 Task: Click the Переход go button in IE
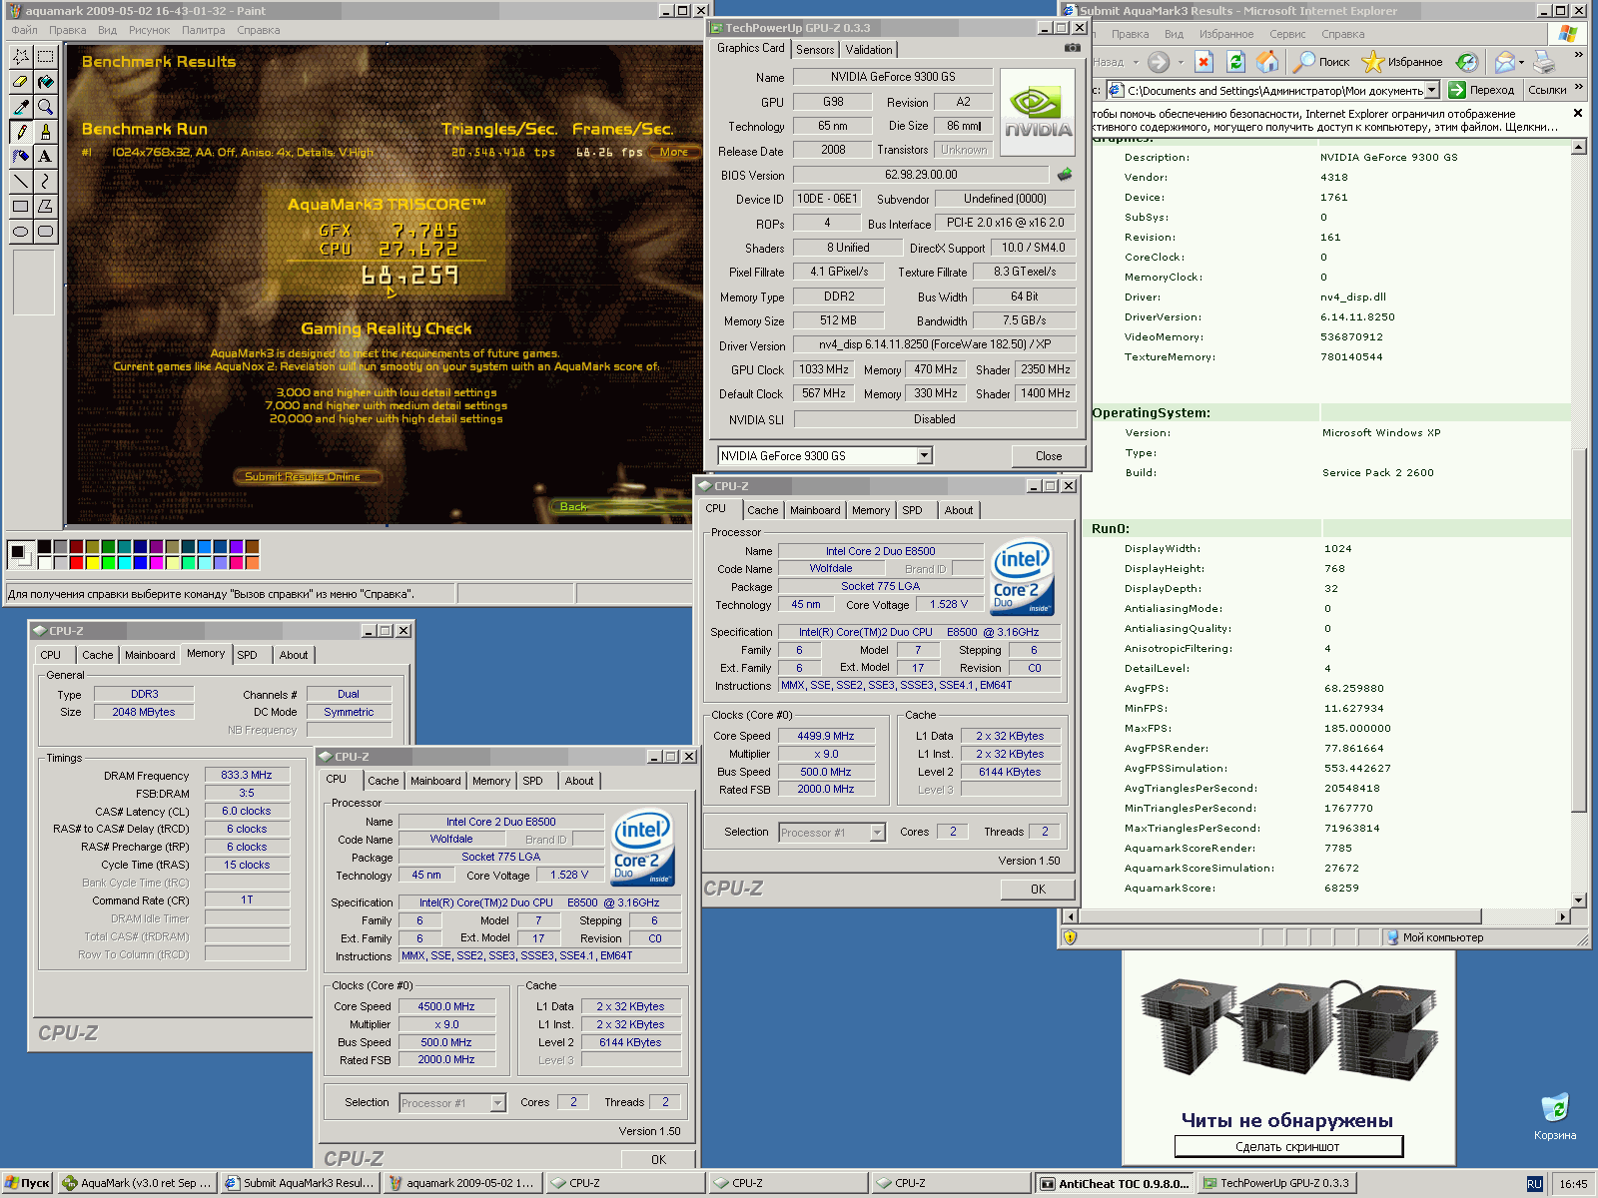[1482, 90]
